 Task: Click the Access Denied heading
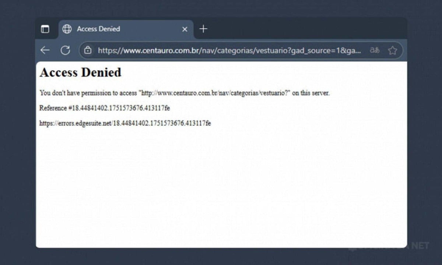[x=80, y=72]
